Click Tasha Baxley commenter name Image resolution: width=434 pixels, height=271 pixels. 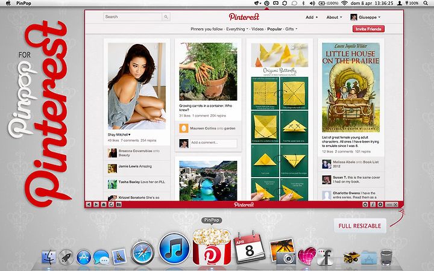129,182
